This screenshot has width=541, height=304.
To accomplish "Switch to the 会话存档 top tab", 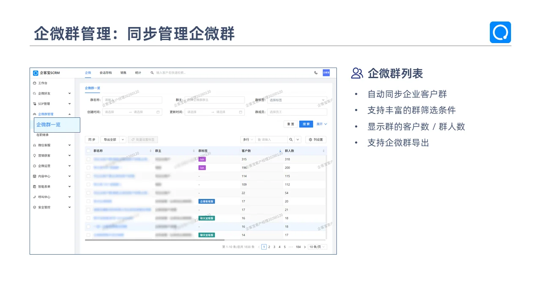I will [106, 73].
